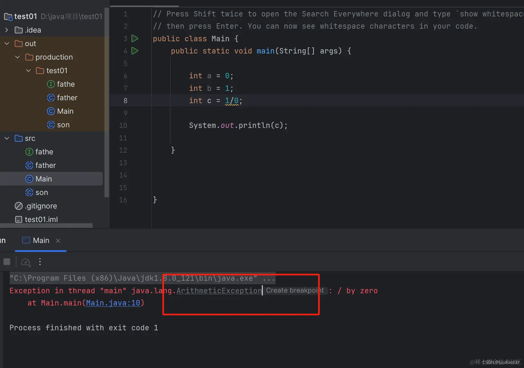Select the src folder row
The width and height of the screenshot is (524, 368).
[52, 138]
